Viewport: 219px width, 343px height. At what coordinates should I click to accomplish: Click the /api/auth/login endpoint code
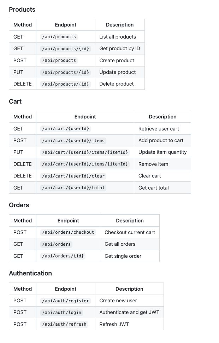pos(62,312)
